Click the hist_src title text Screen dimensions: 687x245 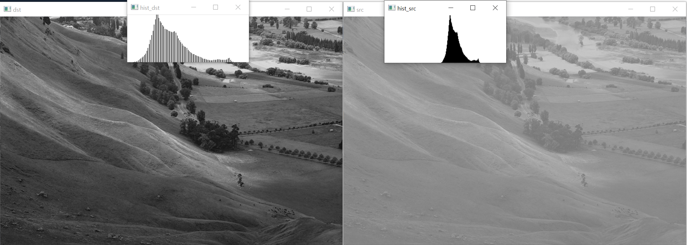[407, 9]
